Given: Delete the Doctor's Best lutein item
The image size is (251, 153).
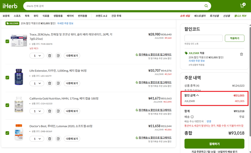Looking at the screenshot, I should (50, 139).
